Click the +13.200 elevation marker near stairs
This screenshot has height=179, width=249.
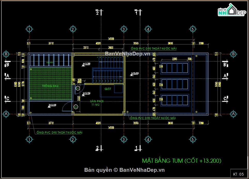pyautogui.click(x=86, y=64)
